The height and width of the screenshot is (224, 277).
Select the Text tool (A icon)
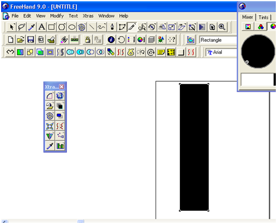[x=41, y=27]
